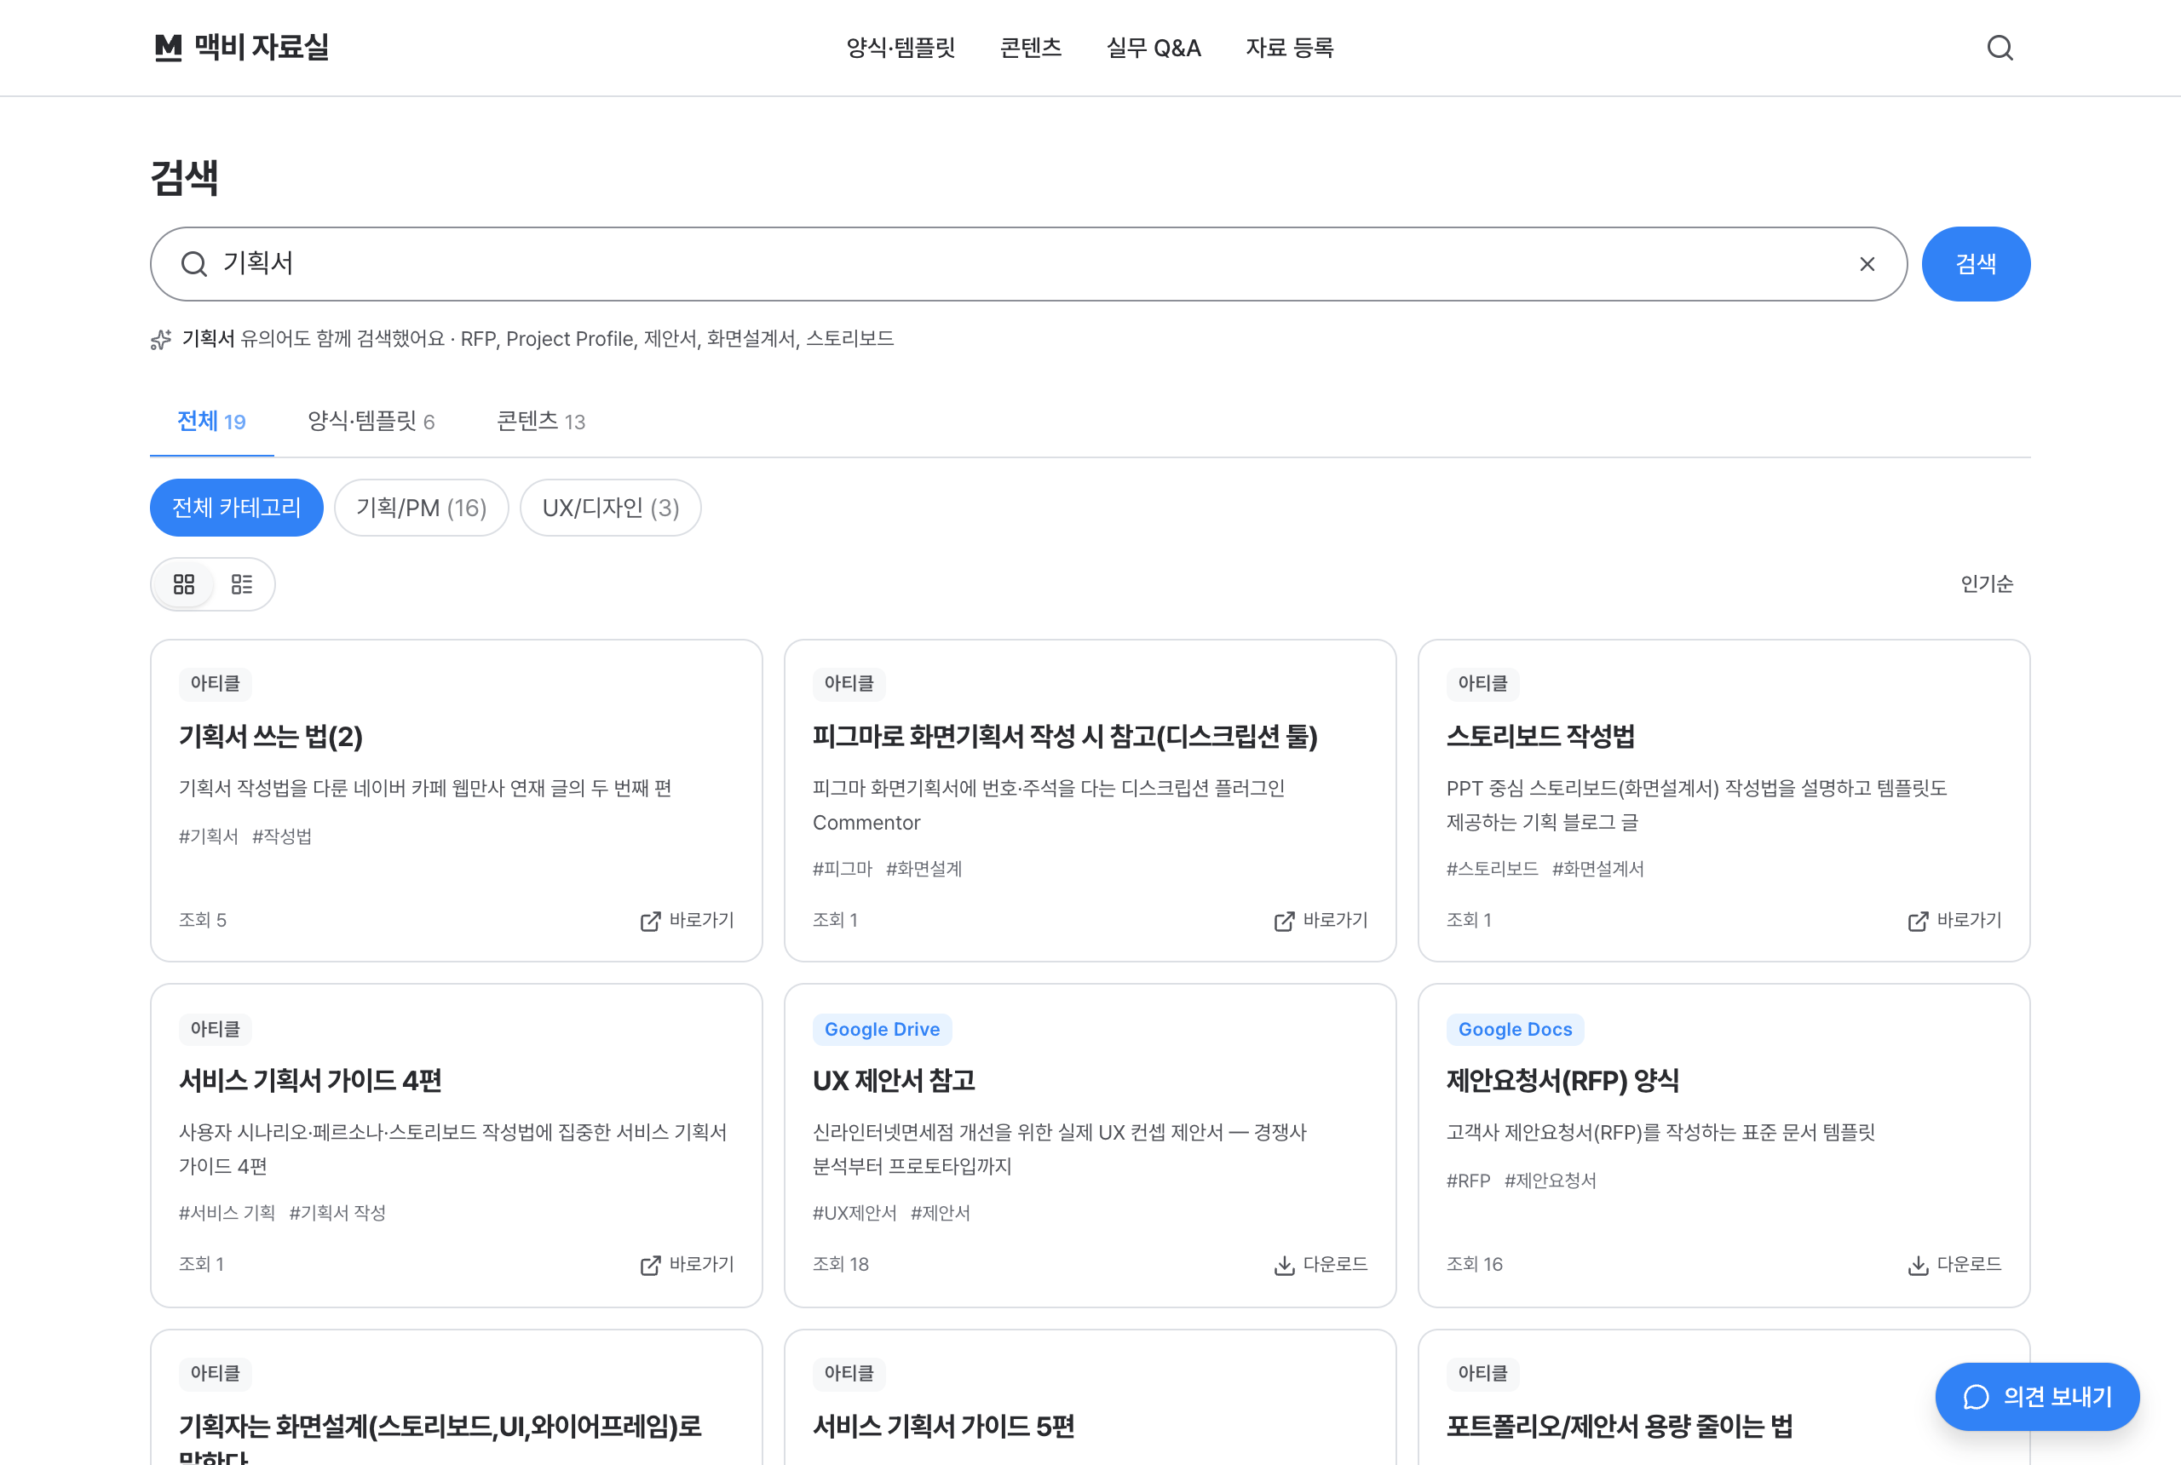Click 바로가기 on 피그마로 화면기획서 card
2181x1465 pixels.
point(1321,920)
